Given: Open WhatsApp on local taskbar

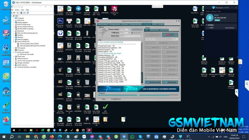Looking at the screenshot, I should pyautogui.click(x=132, y=137).
